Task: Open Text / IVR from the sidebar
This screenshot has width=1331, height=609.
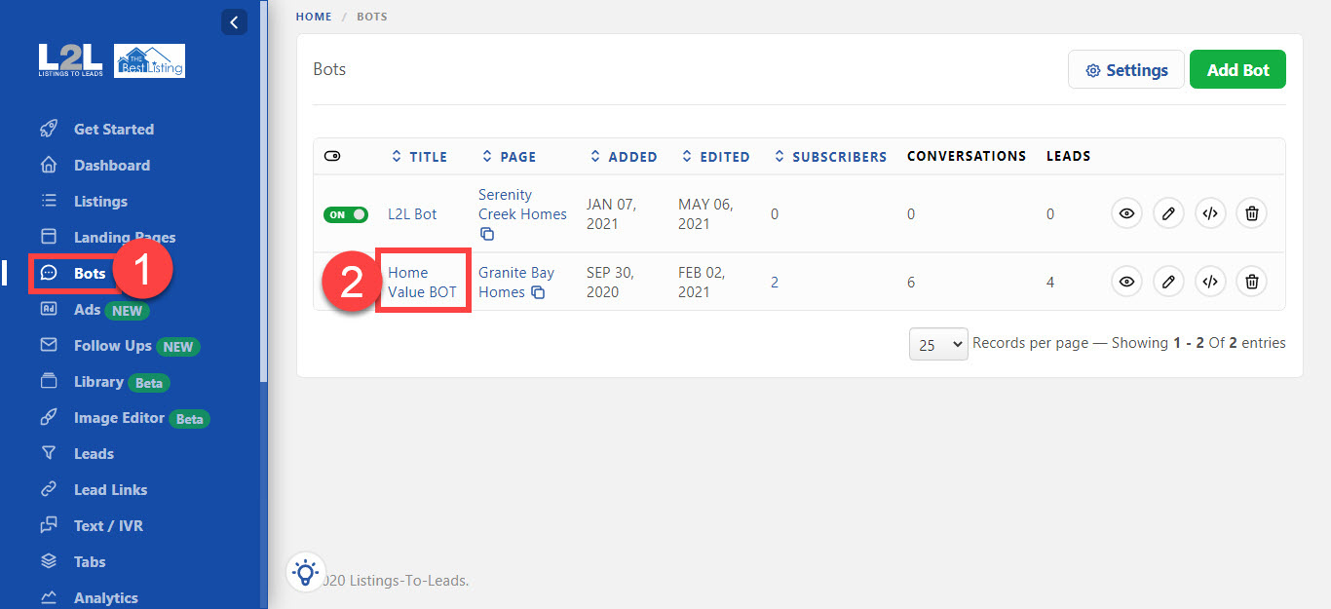Action: tap(108, 525)
